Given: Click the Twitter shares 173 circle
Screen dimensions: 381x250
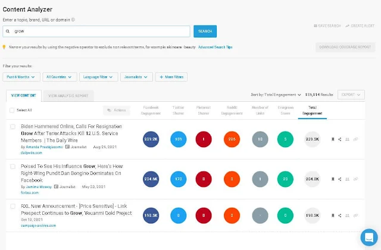Looking at the screenshot, I should click(179, 179).
